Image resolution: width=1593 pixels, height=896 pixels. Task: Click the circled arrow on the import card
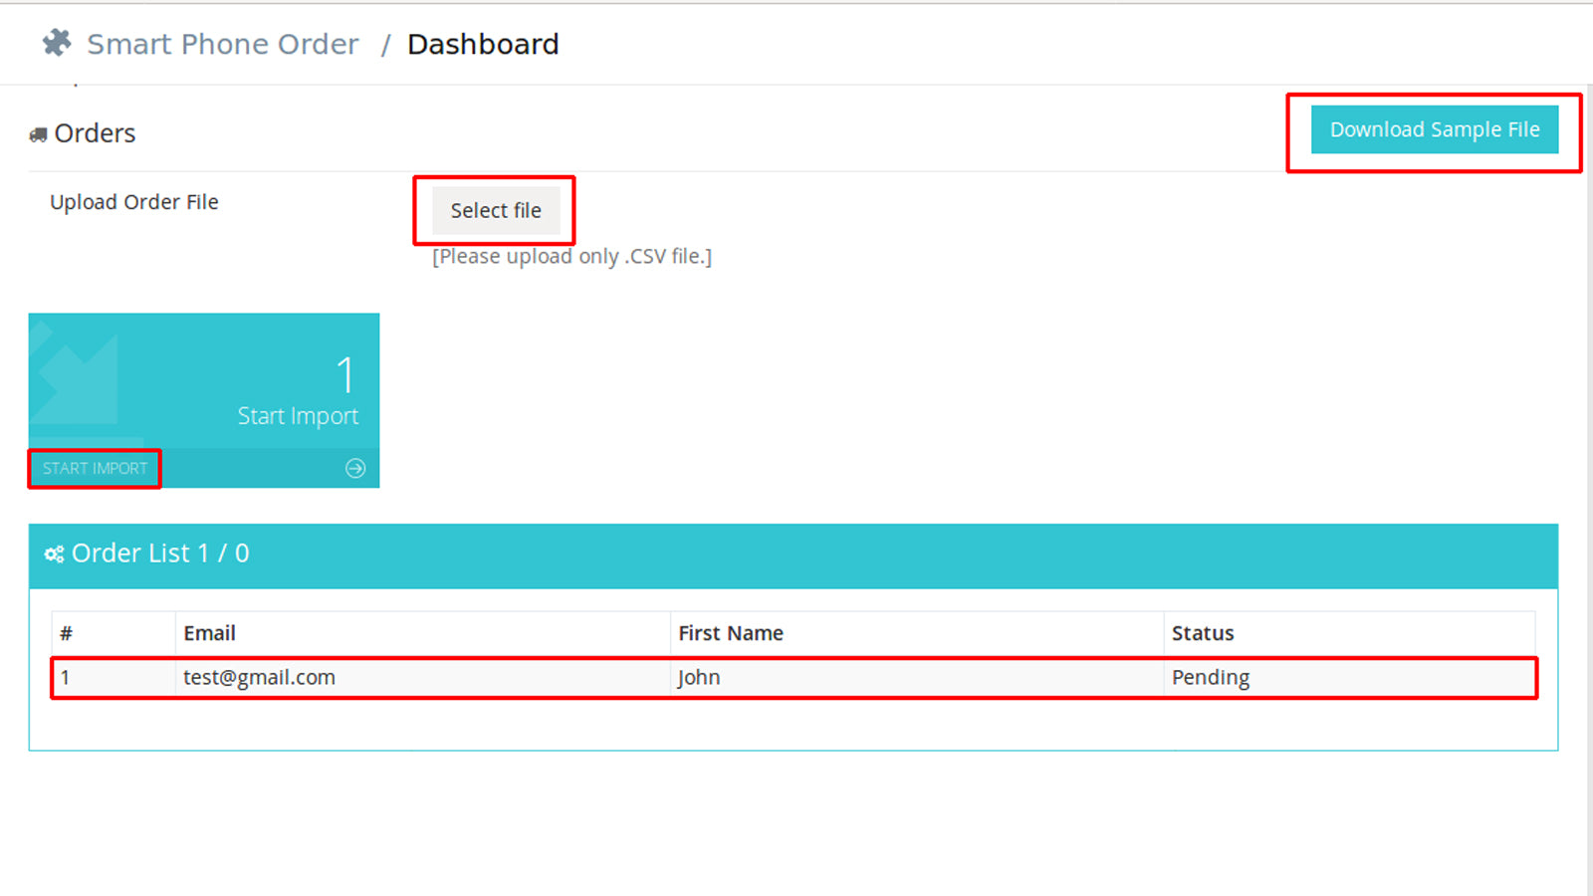(355, 468)
